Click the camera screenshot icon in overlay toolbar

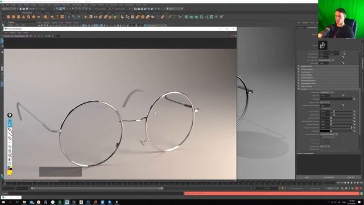(10, 160)
